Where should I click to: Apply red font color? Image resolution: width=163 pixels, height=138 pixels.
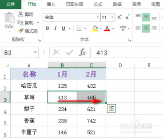click(107, 28)
